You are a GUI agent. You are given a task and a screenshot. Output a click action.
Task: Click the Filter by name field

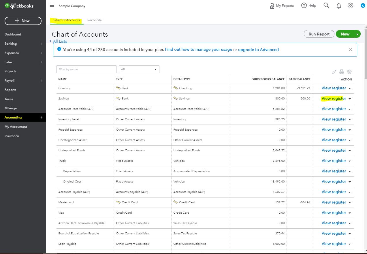pyautogui.click(x=86, y=69)
